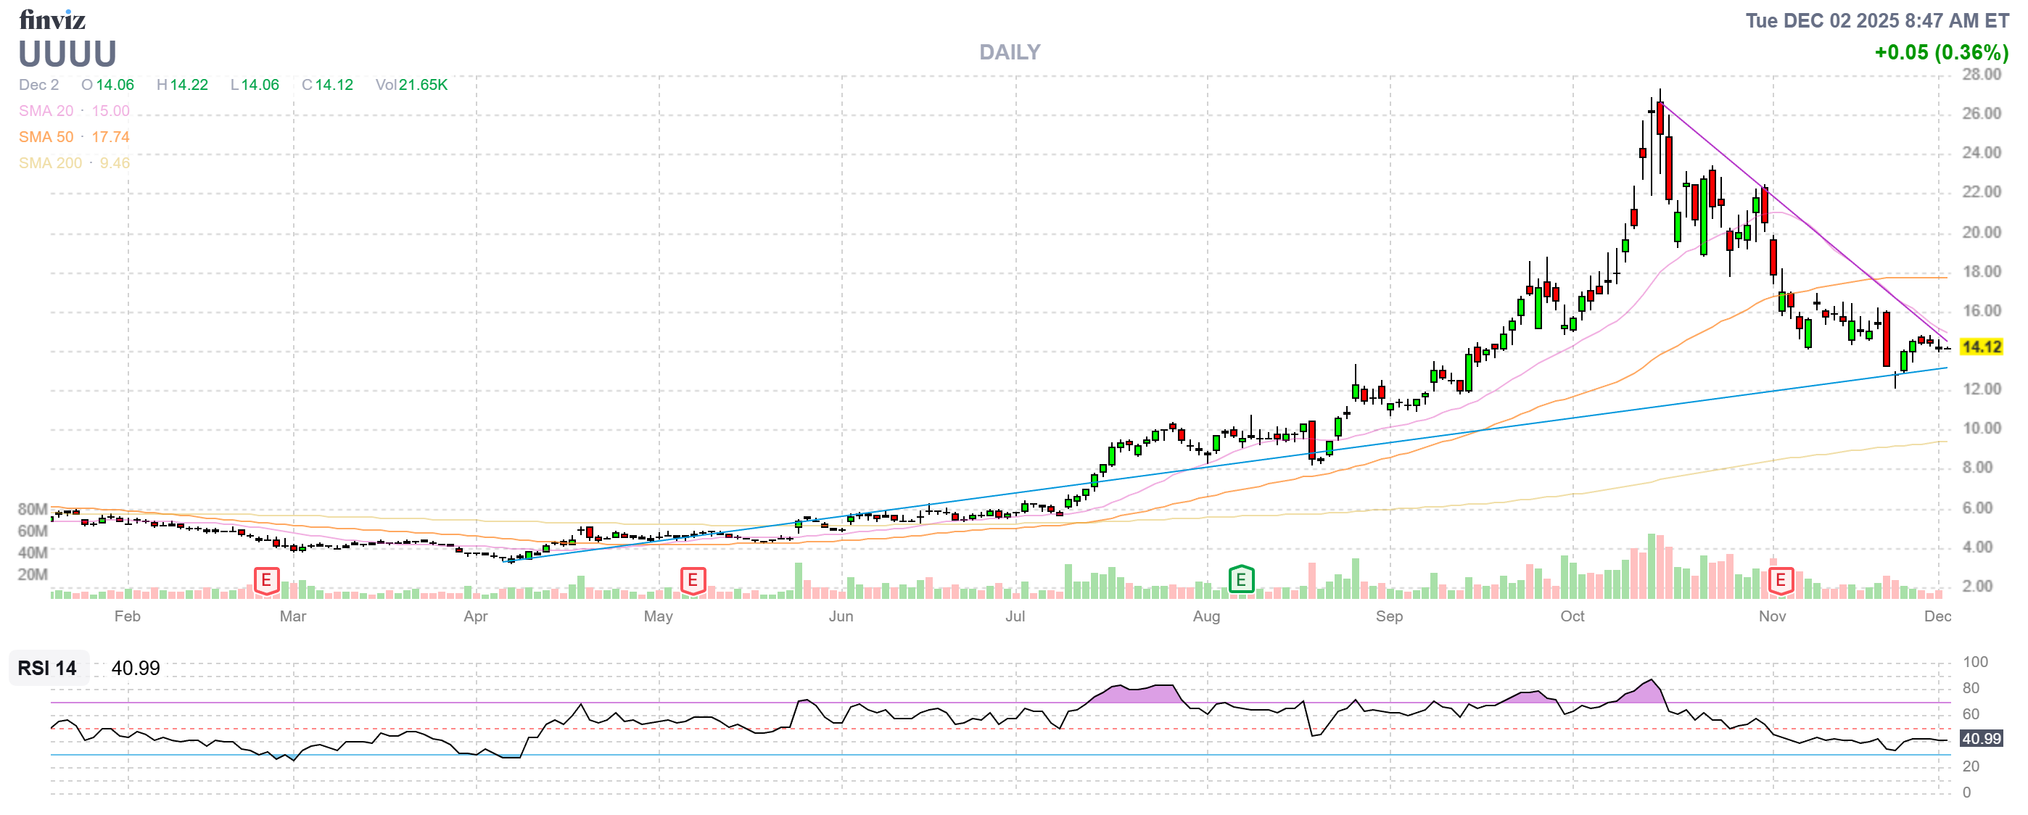
Task: Click the 28.00 price axis label
Action: click(x=1981, y=75)
